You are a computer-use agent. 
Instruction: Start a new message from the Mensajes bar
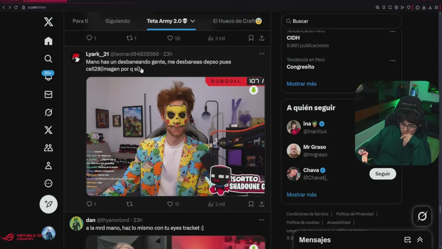(407, 240)
